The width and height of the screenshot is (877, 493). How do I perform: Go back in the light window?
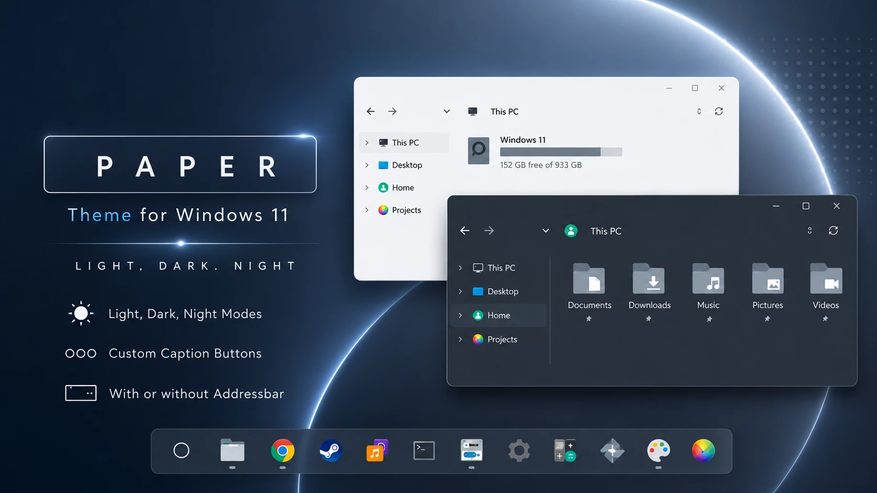pos(371,111)
